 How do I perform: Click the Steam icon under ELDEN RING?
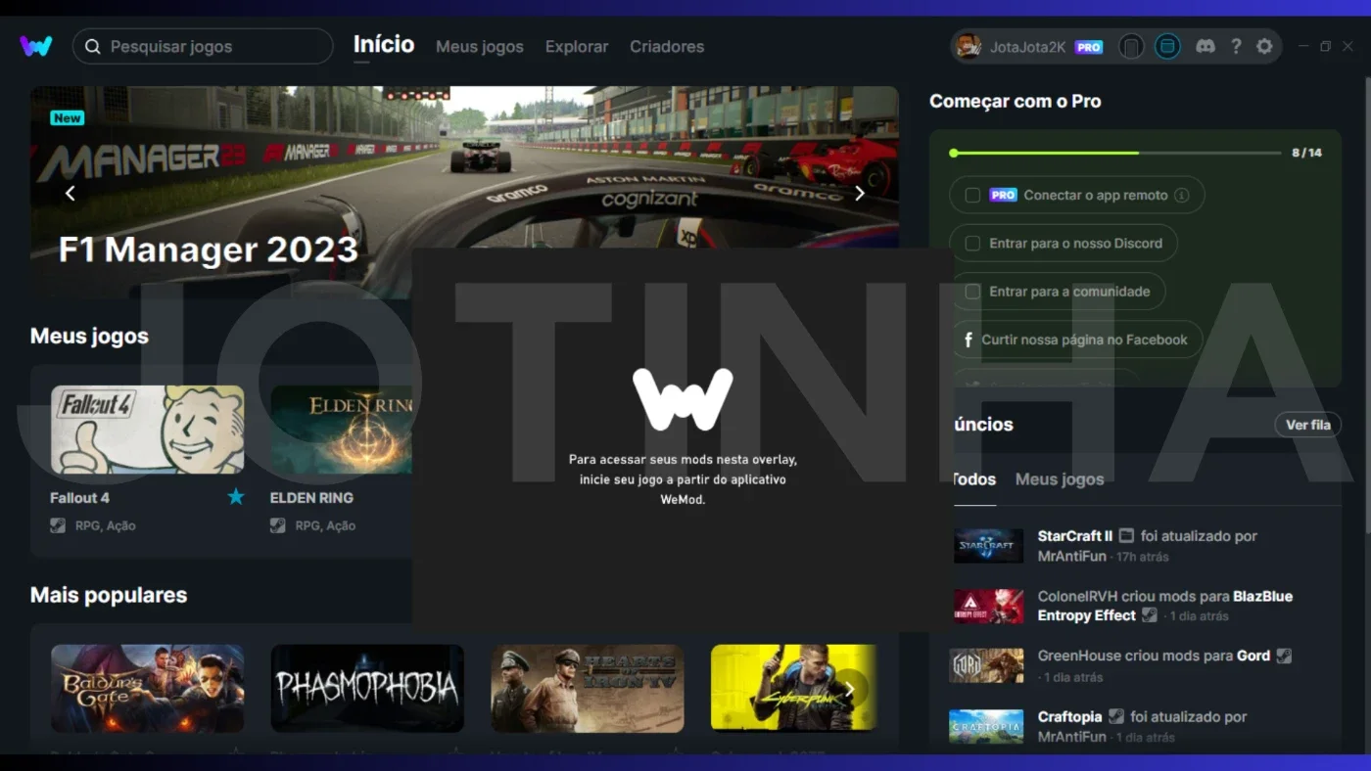(x=277, y=525)
